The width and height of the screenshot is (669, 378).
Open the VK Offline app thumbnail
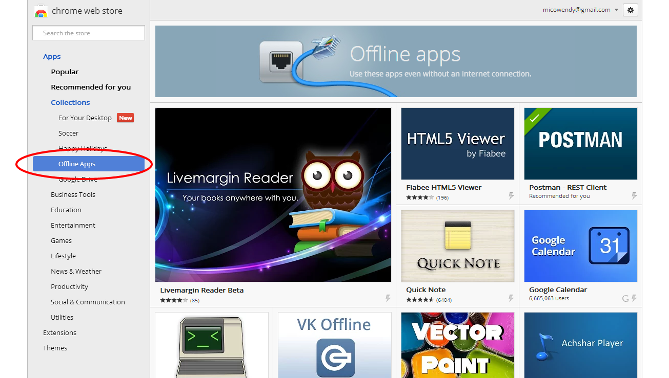pyautogui.click(x=335, y=345)
